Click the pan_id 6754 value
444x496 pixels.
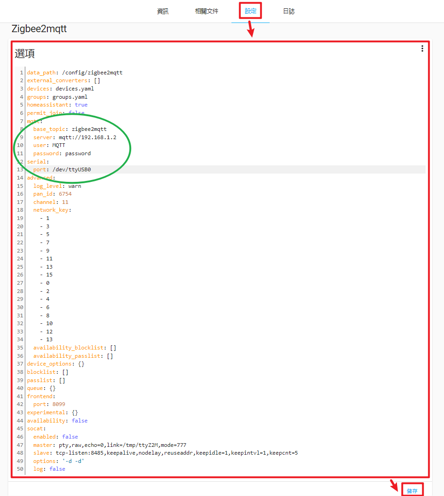(65, 194)
